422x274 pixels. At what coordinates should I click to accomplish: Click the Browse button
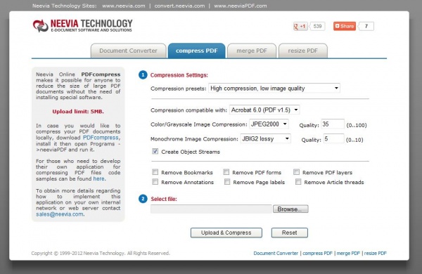(290, 209)
